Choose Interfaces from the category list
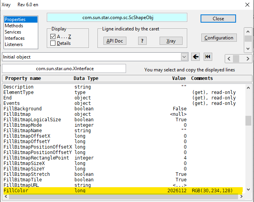This screenshot has width=254, height=202. (14, 38)
